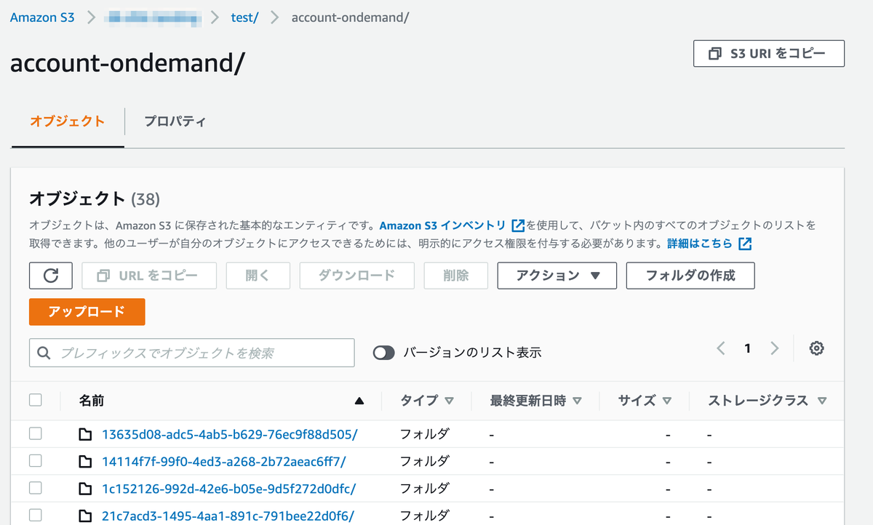Click the account-ondemand/ page heading
Viewport: 873px width, 525px height.
click(127, 64)
